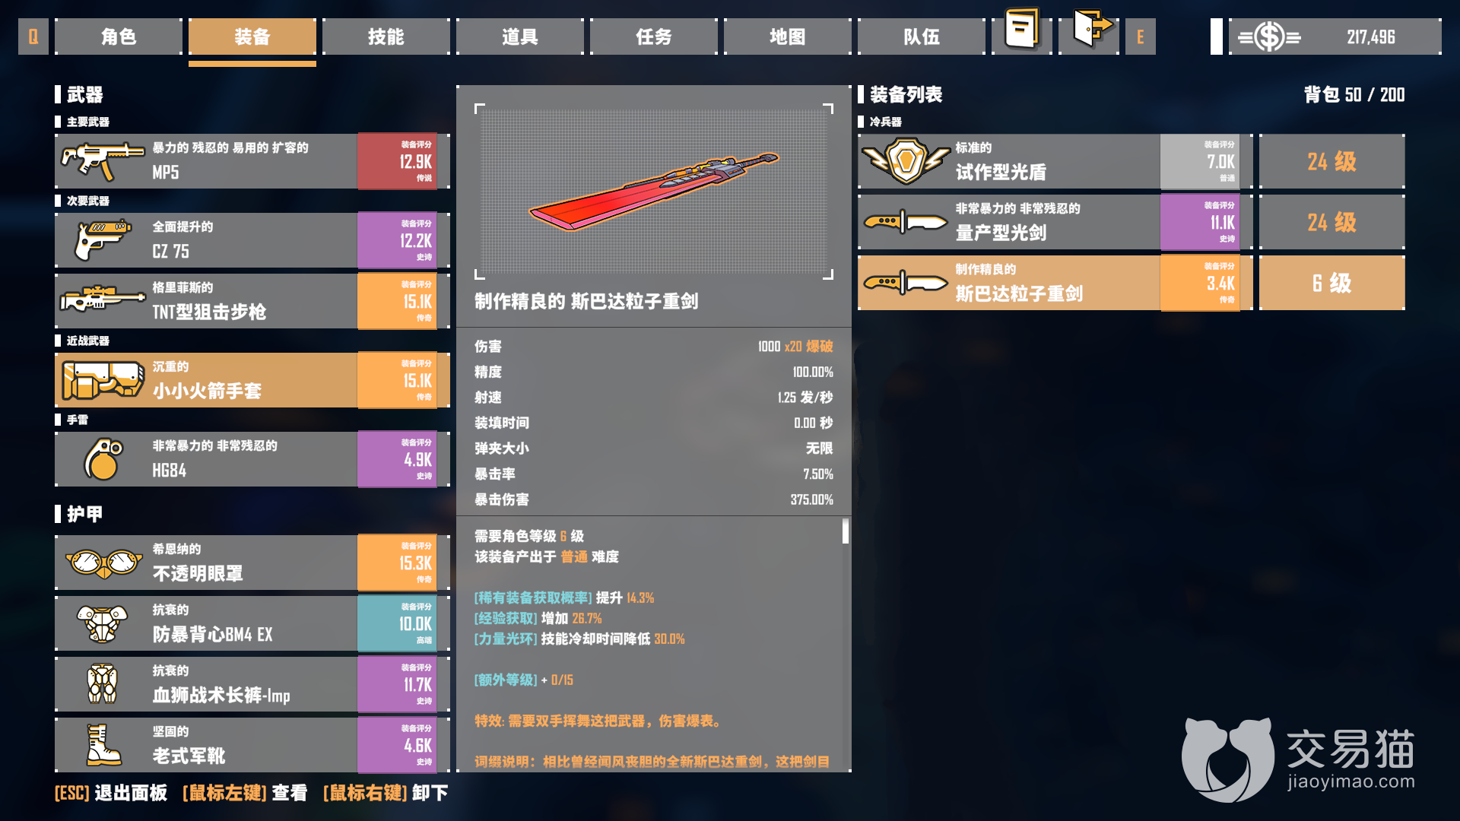Click the exit door icon
This screenshot has width=1460, height=821.
click(1090, 29)
